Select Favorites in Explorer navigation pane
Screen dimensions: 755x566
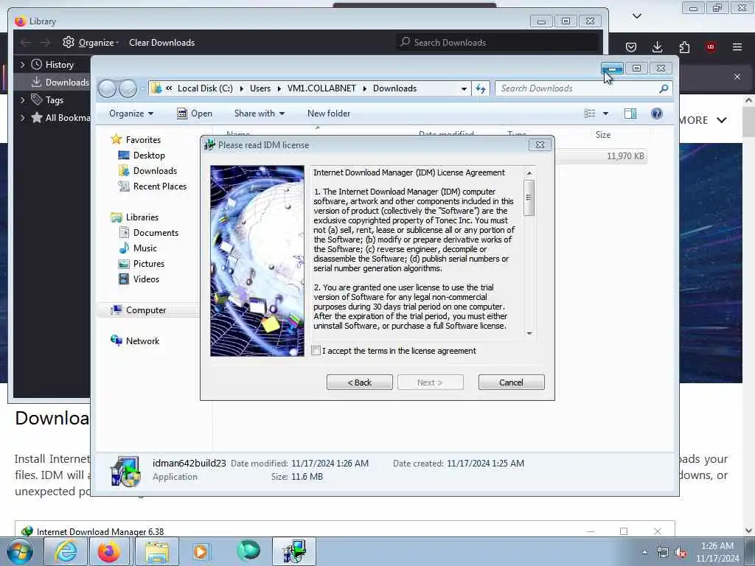coord(143,140)
